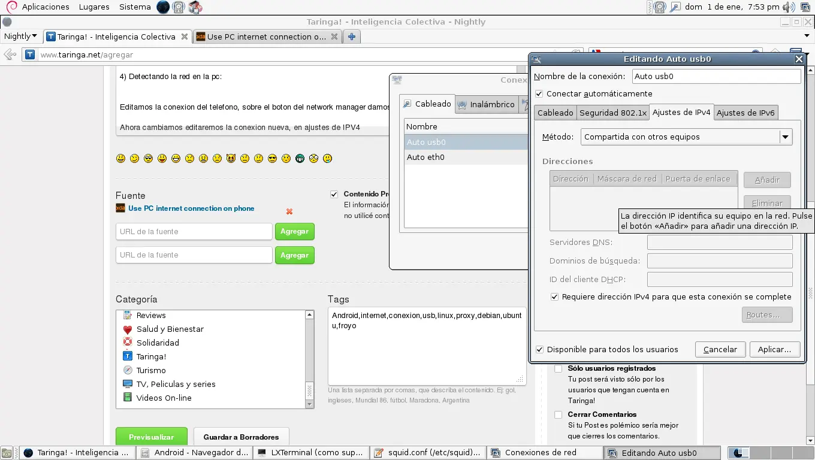The image size is (815, 460).
Task: Open Use PC internet connection on phone link
Action: point(191,208)
